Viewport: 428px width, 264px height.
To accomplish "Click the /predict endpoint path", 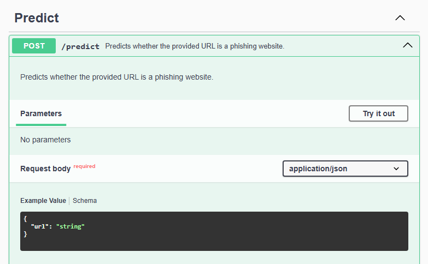I will [80, 46].
